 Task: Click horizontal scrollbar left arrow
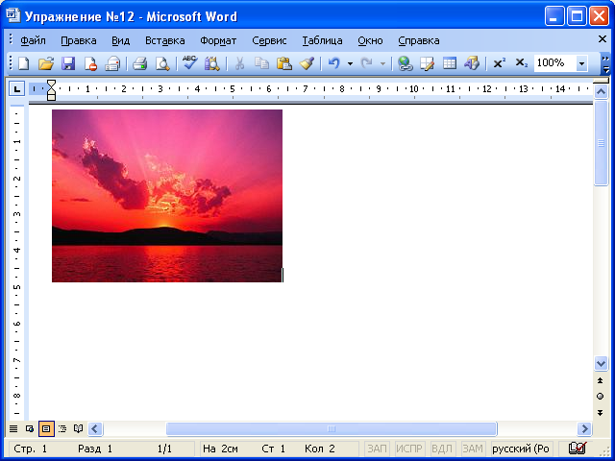tap(95, 429)
